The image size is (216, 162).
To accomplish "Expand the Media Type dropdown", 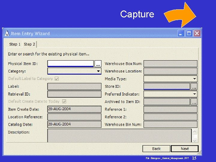I will [x=194, y=79].
